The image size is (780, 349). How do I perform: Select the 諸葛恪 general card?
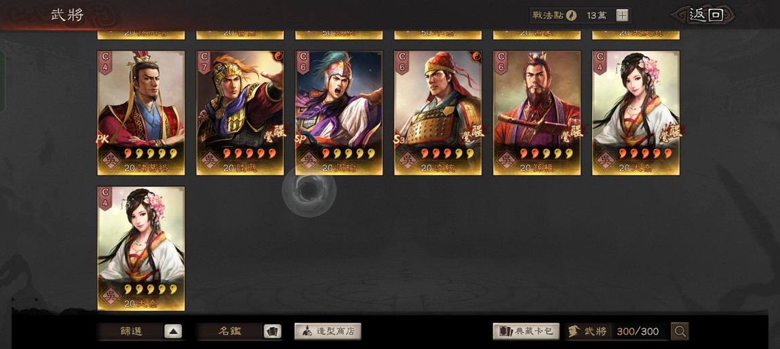click(x=141, y=113)
